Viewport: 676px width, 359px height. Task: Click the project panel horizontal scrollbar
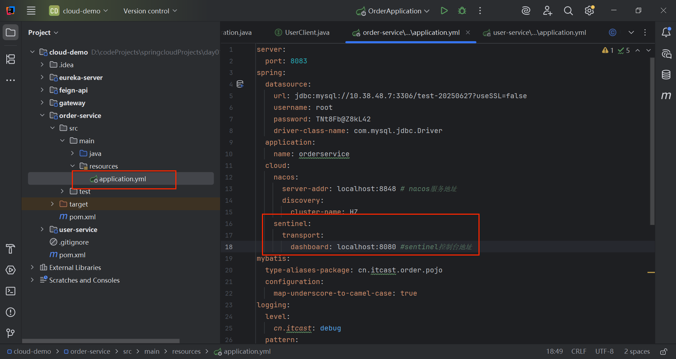point(101,341)
